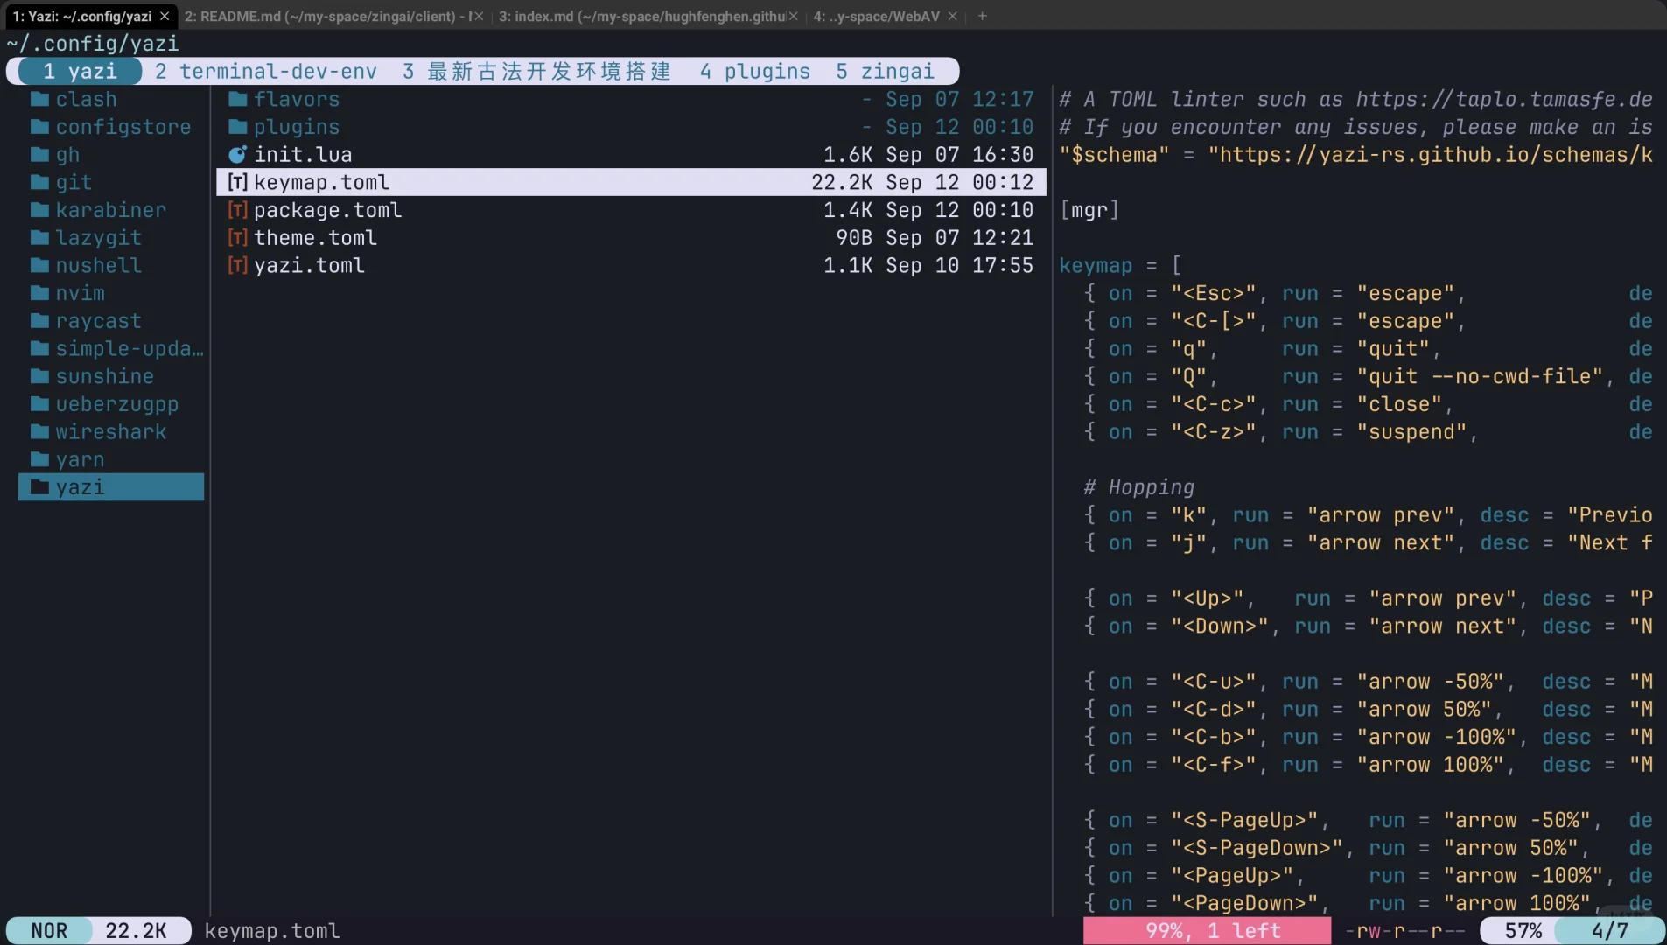Viewport: 1667px width, 945px height.
Task: Click the -rw-r--r-- permissions text
Action: pyautogui.click(x=1404, y=930)
